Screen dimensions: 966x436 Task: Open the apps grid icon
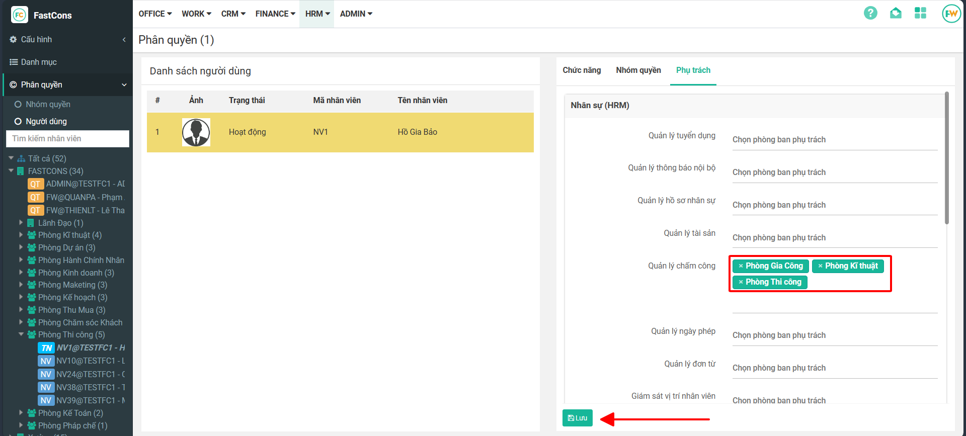[920, 13]
